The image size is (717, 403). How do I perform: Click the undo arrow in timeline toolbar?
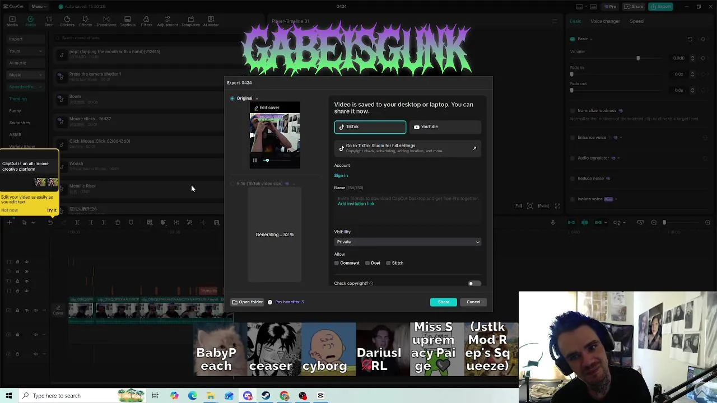click(50, 222)
